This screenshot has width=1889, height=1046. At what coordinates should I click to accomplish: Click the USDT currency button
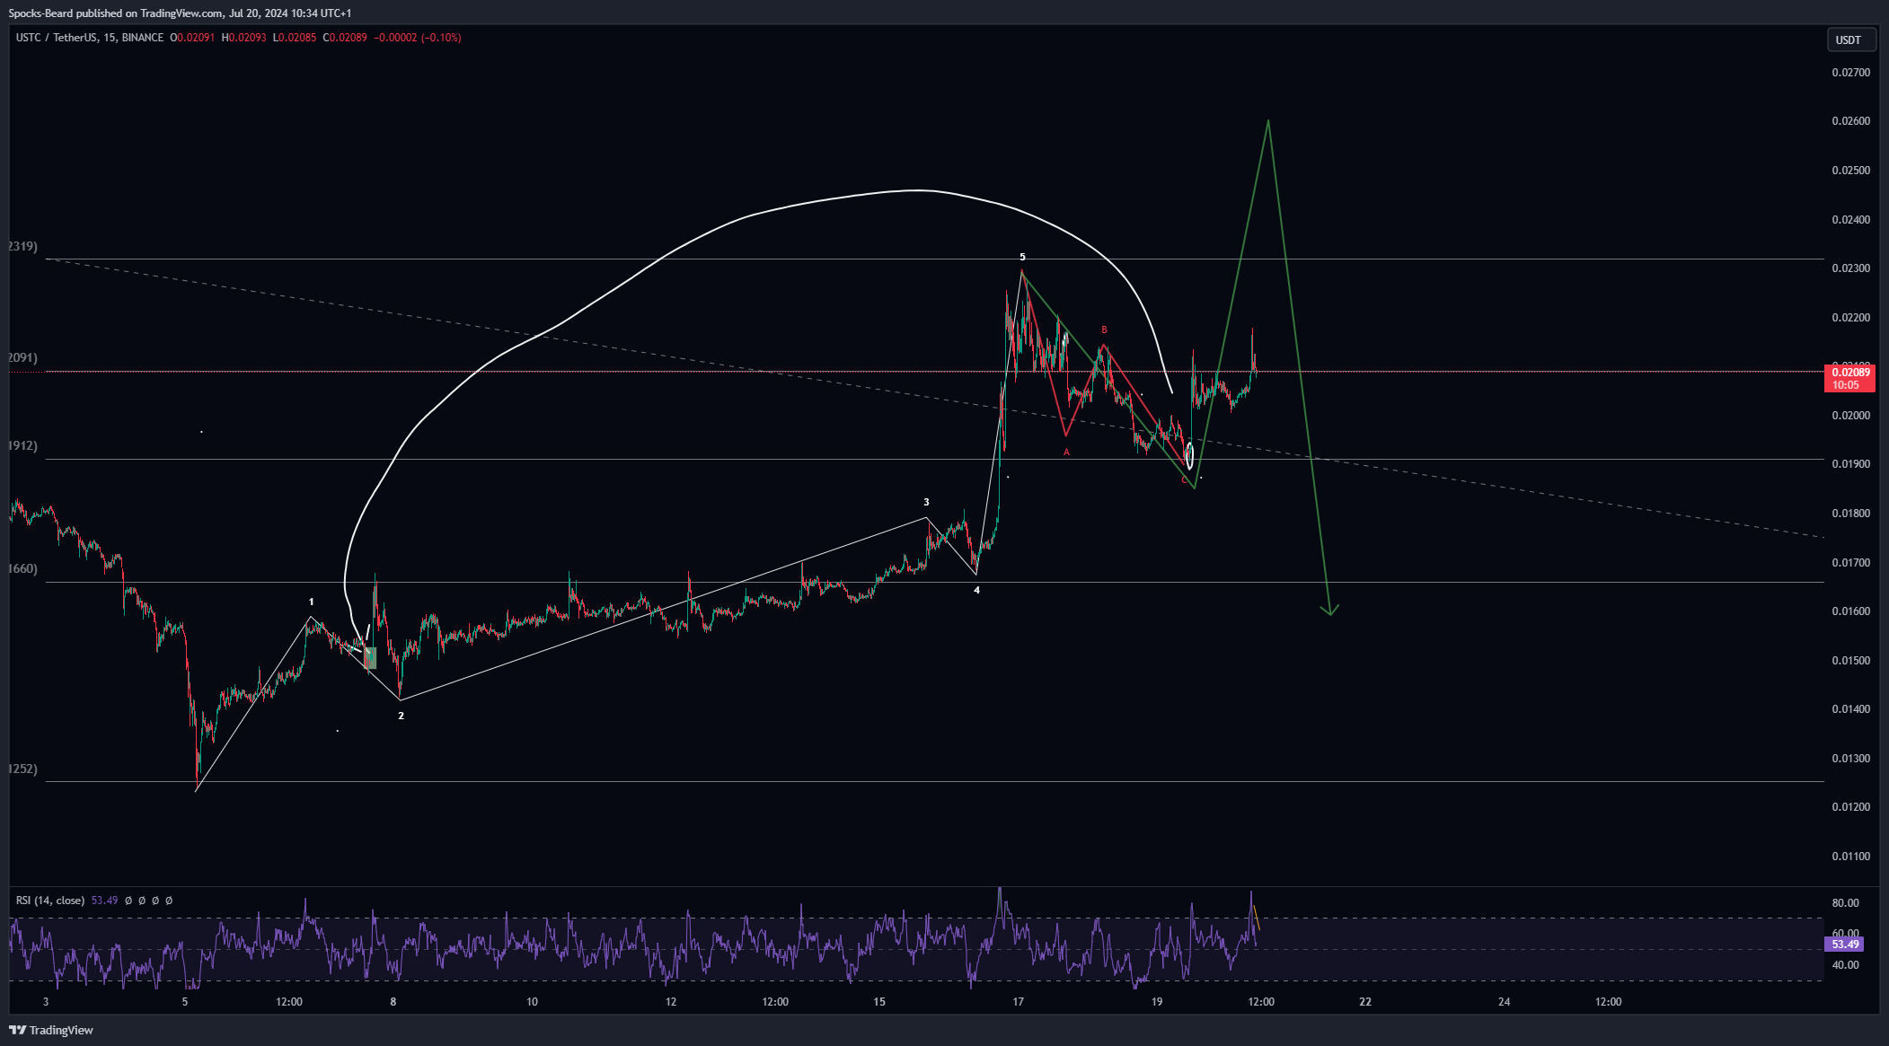pyautogui.click(x=1851, y=40)
